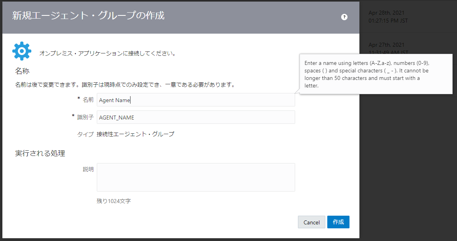Click the 残り1024文字 character counter

tap(114, 201)
